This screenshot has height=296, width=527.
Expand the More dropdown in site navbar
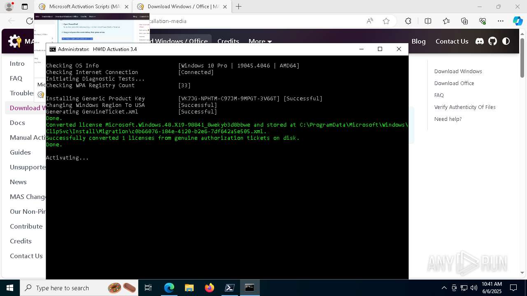coord(260,41)
